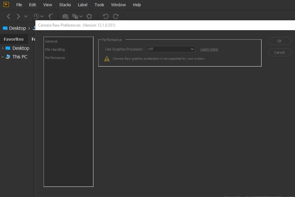The height and width of the screenshot is (197, 295).
Task: Click the Camera Raw Preferences title bar
Action: 165,25
